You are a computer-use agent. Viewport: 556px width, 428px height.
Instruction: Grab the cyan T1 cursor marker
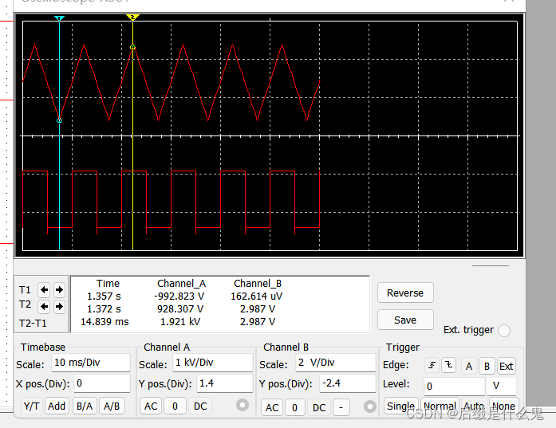59,18
